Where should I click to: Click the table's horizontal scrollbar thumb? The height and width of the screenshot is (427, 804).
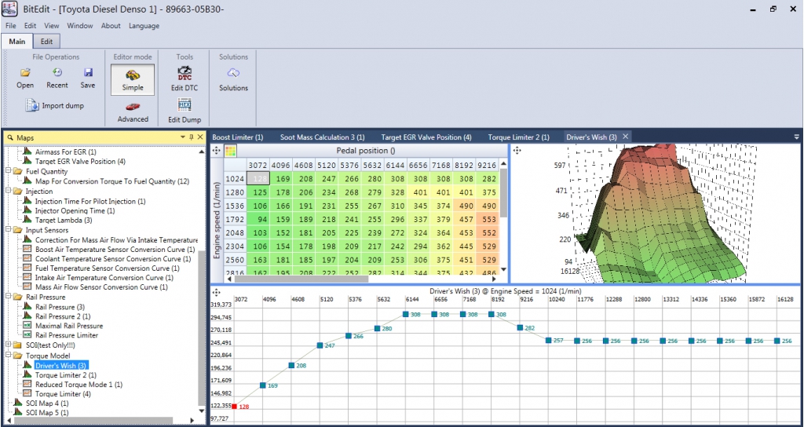300,279
